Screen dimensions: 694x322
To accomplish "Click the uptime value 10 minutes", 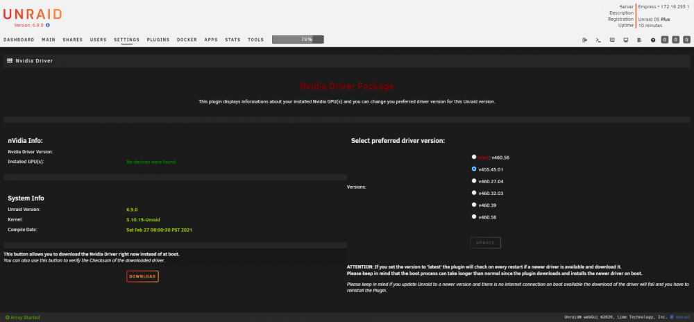I will click(650, 26).
